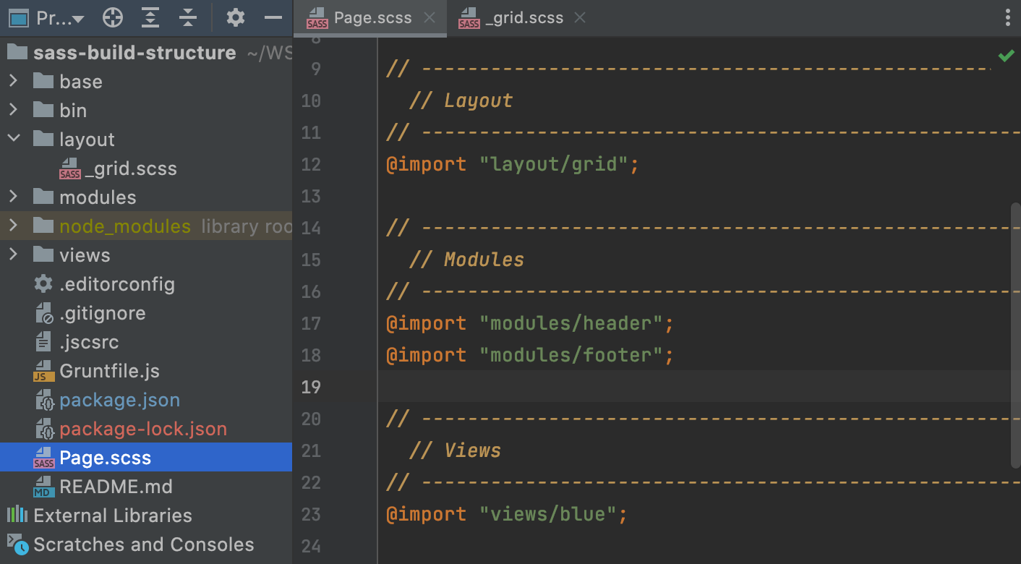Click the green inspections checkmark indicator
This screenshot has height=564, width=1021.
[1007, 55]
